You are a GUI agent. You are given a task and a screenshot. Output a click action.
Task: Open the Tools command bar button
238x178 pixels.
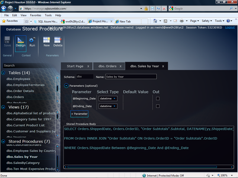pos(219,21)
